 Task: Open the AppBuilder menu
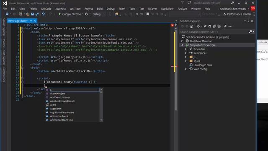167,8
